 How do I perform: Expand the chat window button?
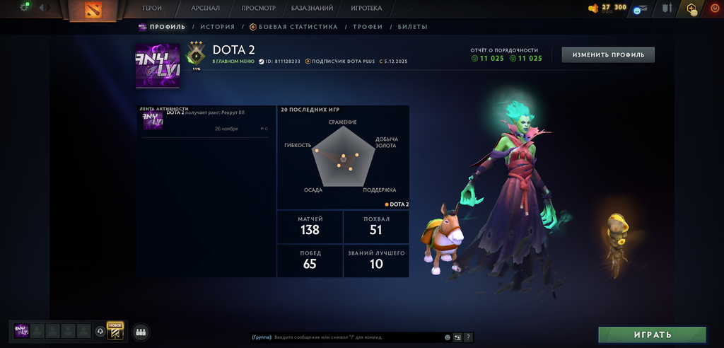coord(457,337)
